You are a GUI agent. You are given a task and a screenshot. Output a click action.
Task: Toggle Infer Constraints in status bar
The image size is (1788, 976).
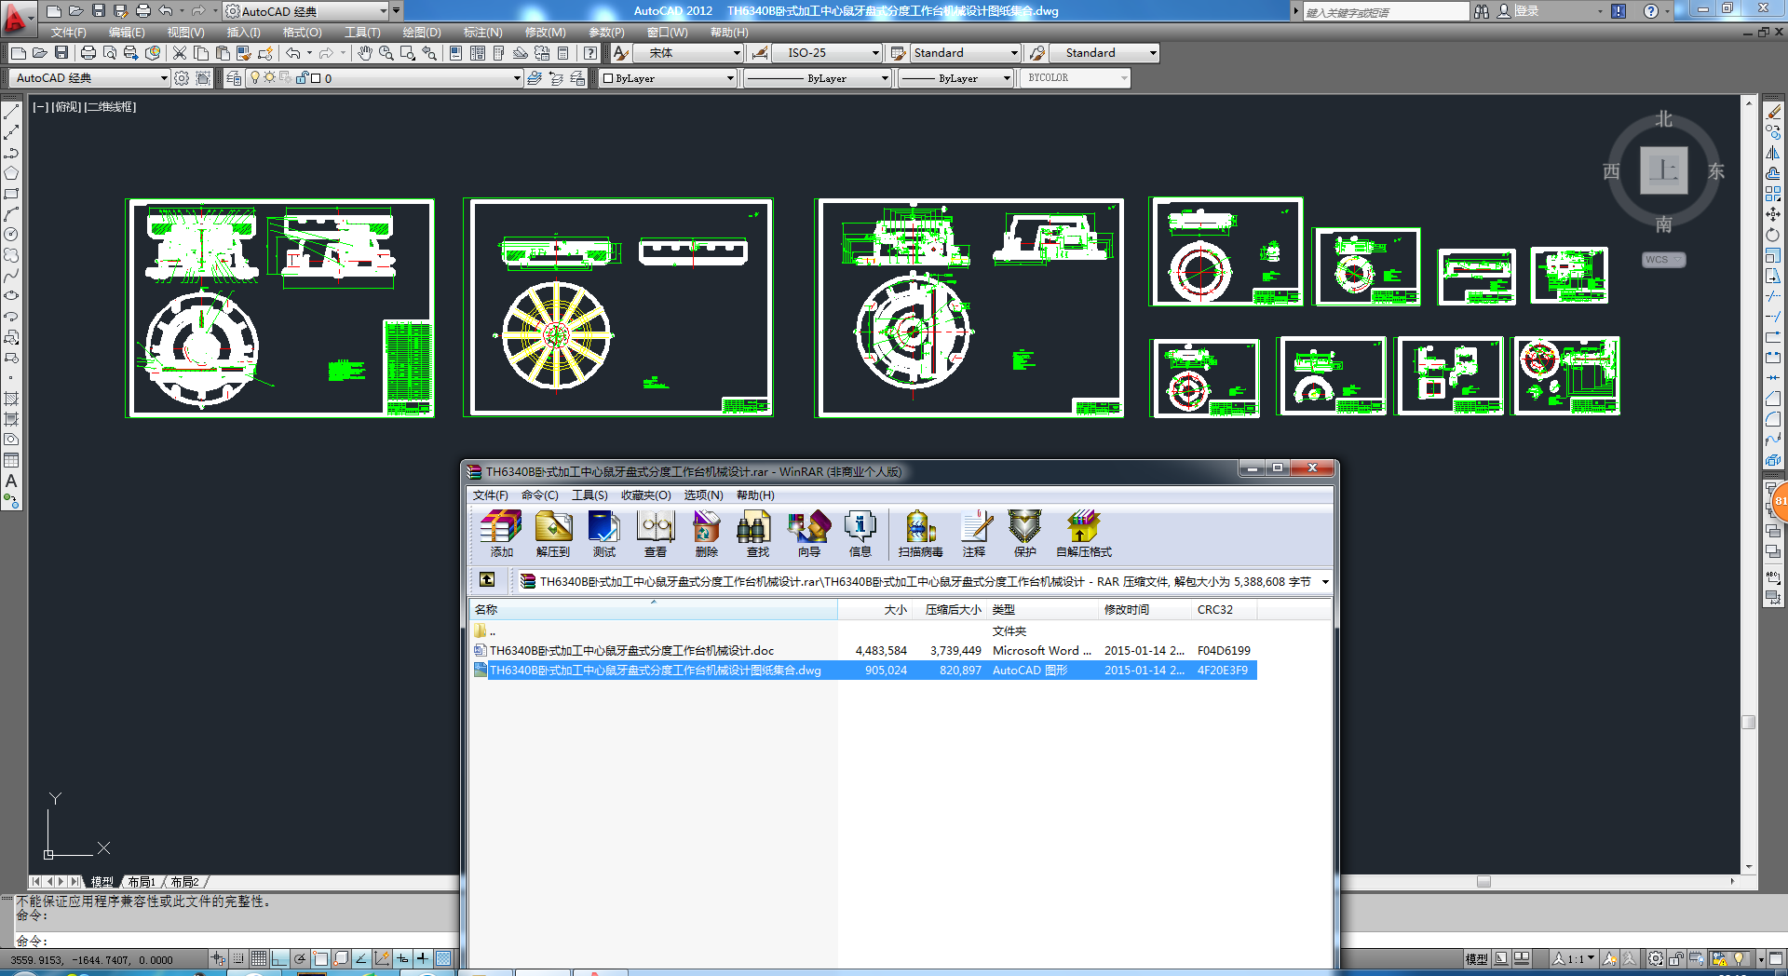click(218, 958)
